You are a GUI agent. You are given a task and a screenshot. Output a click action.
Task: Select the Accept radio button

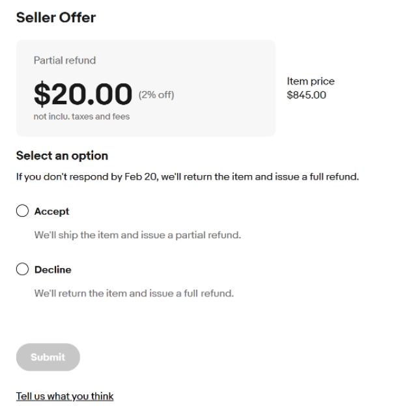coord(23,211)
